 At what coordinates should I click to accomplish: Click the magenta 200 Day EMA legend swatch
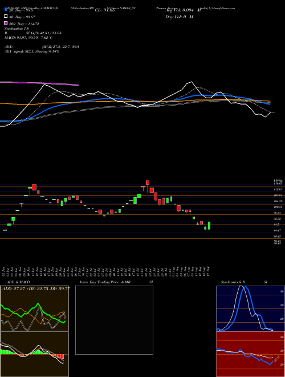(6, 23)
